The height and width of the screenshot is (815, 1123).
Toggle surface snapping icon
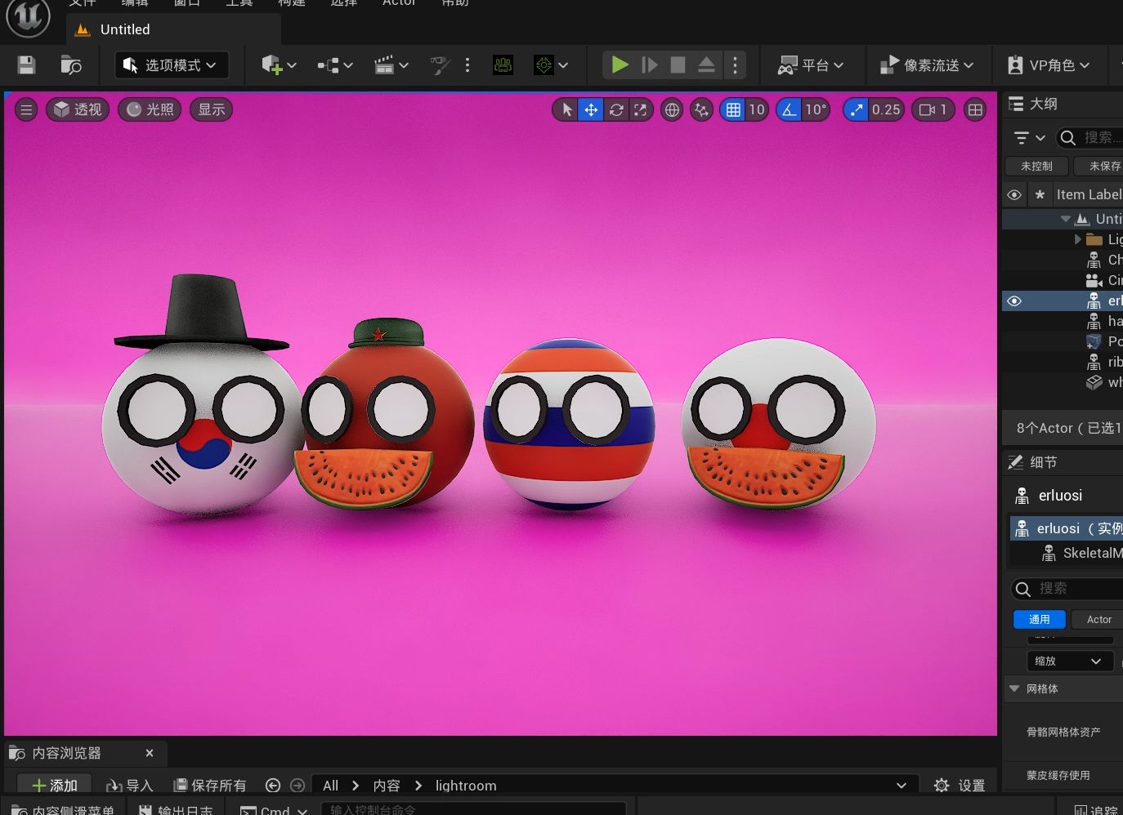[x=701, y=109]
